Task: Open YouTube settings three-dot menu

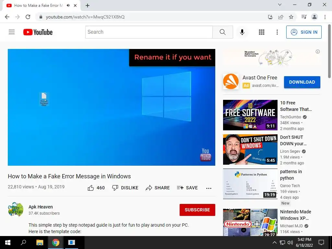Action: (277, 32)
